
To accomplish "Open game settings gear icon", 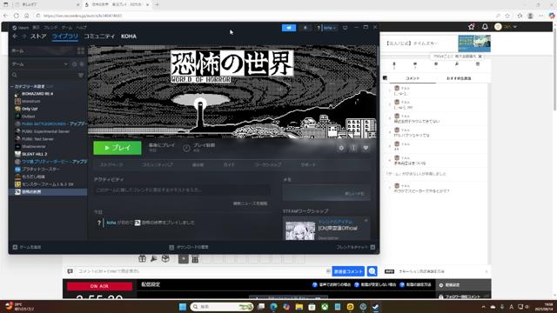I will click(341, 148).
